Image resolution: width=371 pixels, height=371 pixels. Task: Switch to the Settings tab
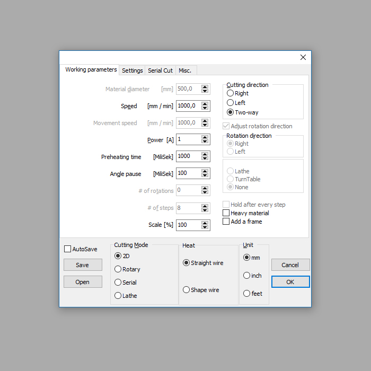pyautogui.click(x=132, y=70)
